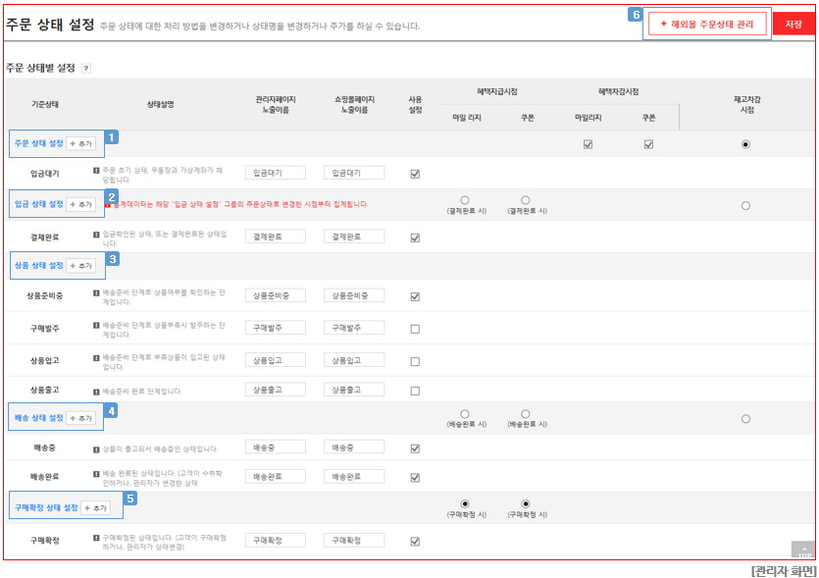Select 재고차감 시점 radio in 주문 상태 설정 row
The image size is (819, 578).
click(745, 144)
